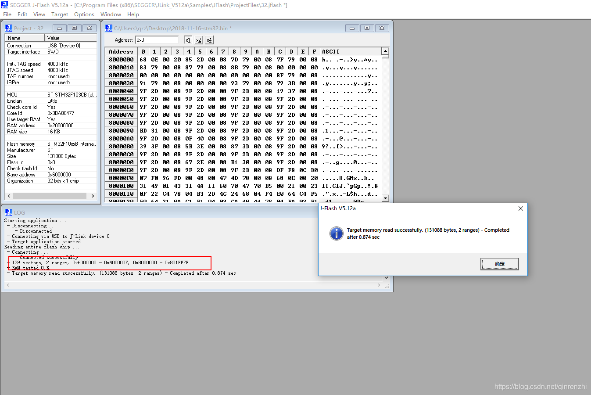Open the File menu
The width and height of the screenshot is (591, 395).
(x=7, y=14)
